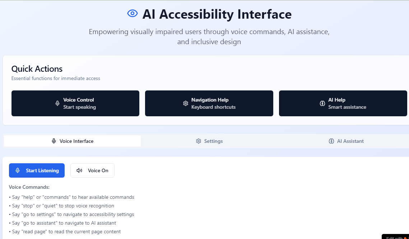Click the gear icon on Settings tab

[x=199, y=141]
